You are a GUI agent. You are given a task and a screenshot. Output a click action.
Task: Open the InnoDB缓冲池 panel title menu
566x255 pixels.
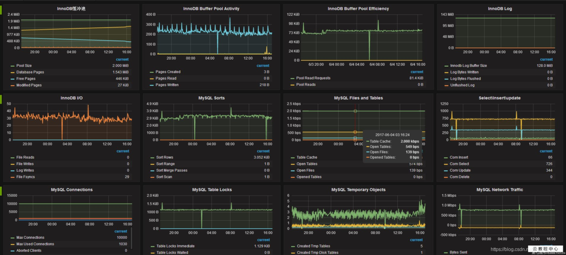point(72,9)
